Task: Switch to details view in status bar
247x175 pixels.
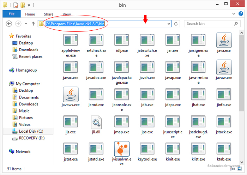Action: 232,169
